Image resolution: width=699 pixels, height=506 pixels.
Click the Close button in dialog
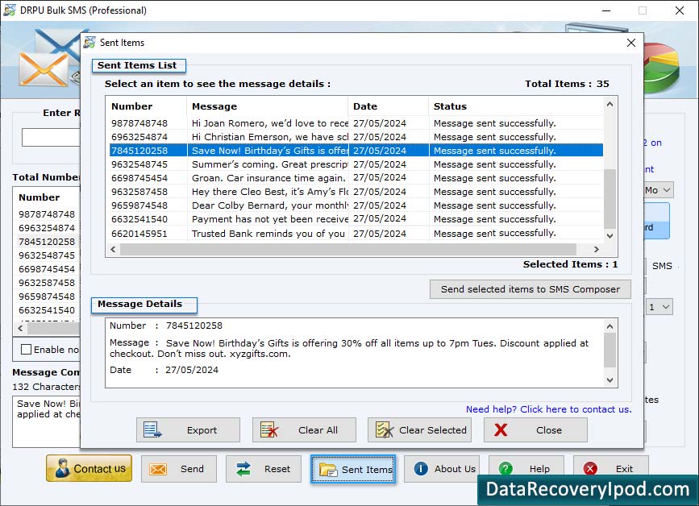click(535, 429)
